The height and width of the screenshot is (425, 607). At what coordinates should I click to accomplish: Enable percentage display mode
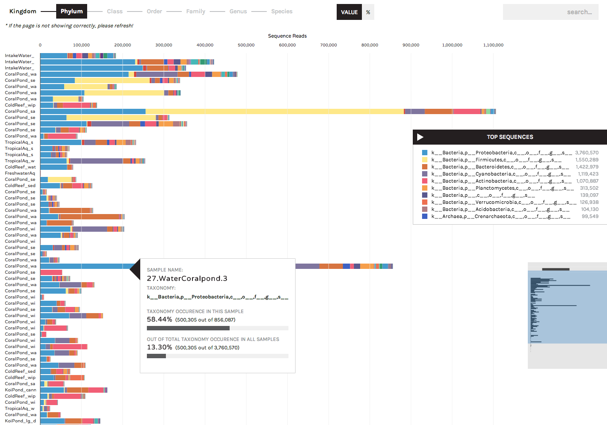click(368, 12)
